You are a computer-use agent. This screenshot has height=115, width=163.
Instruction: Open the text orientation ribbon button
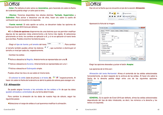pos(118,13)
